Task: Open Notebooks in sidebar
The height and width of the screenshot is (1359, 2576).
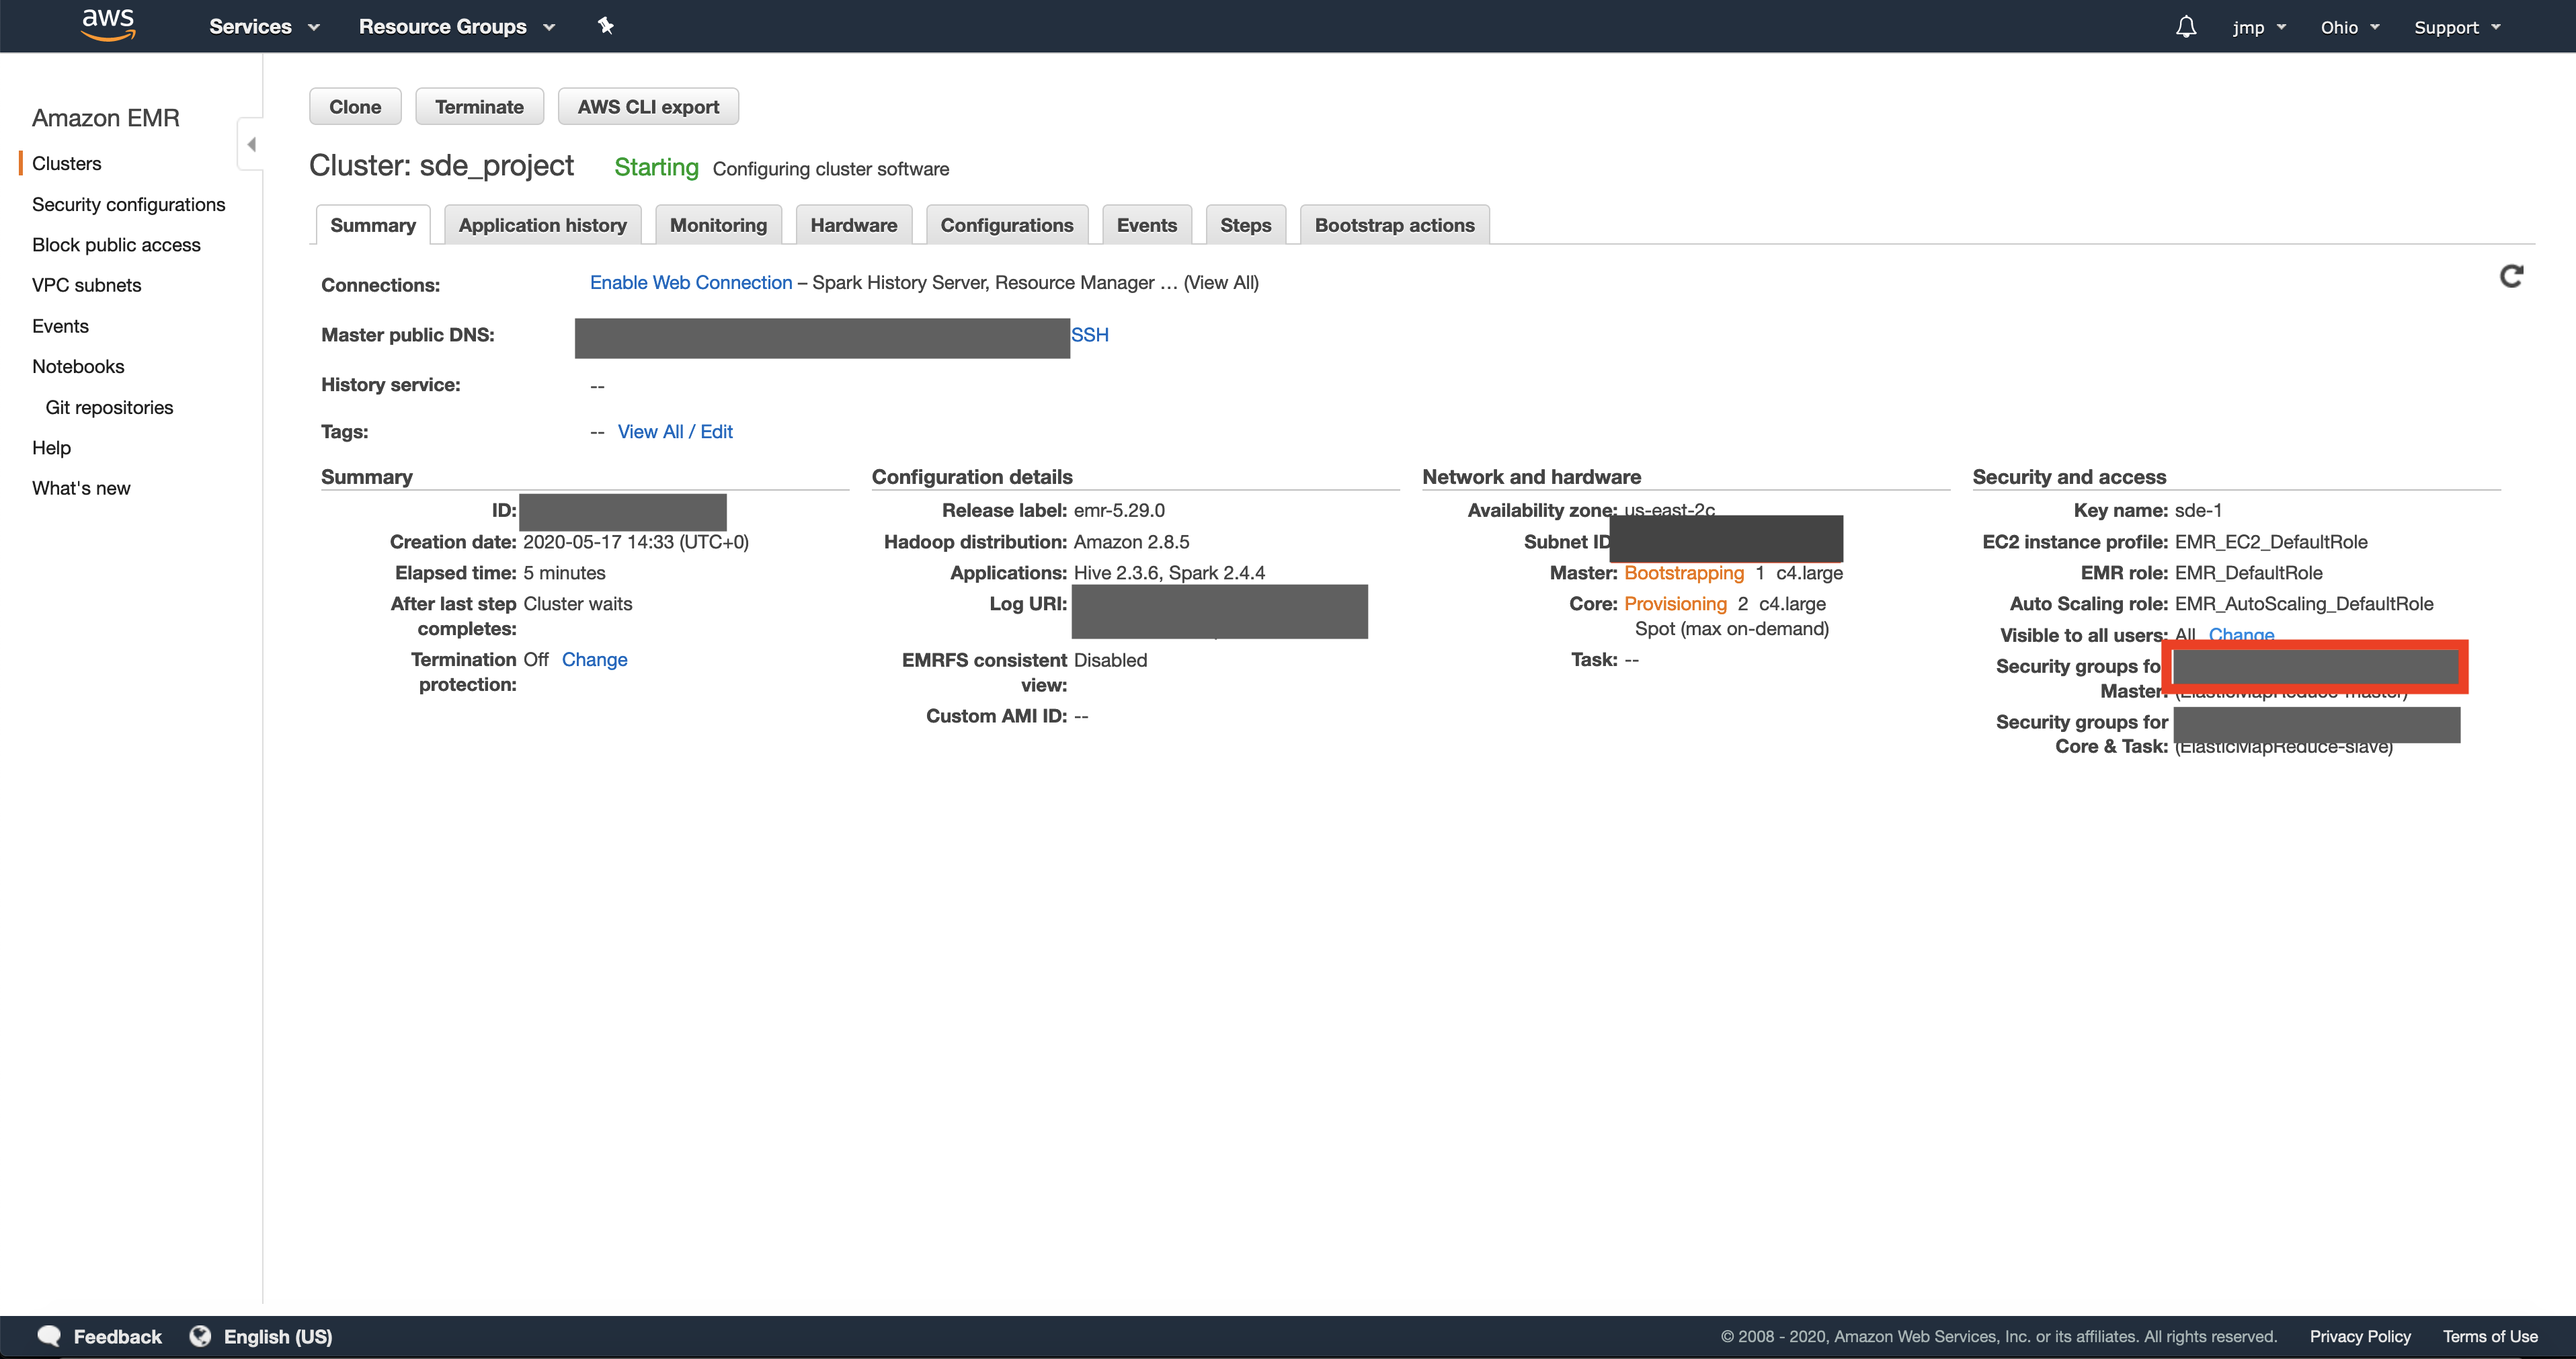Action: pyautogui.click(x=78, y=367)
